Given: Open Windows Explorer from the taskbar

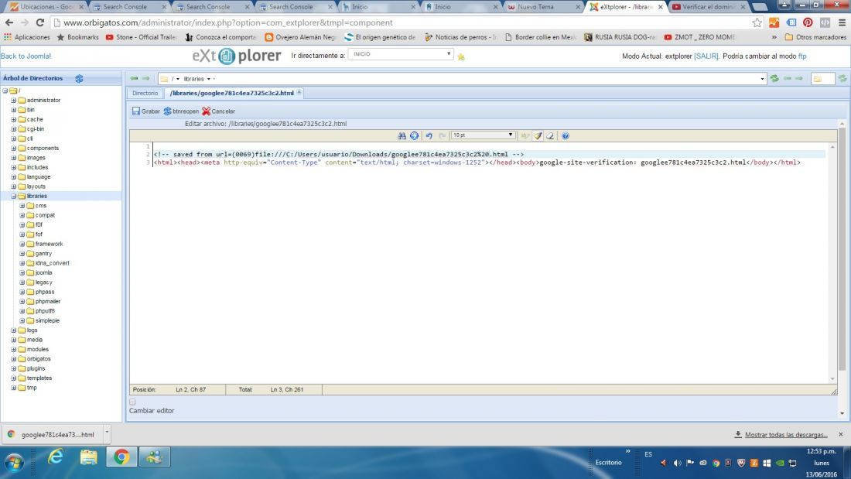Looking at the screenshot, I should (x=88, y=457).
